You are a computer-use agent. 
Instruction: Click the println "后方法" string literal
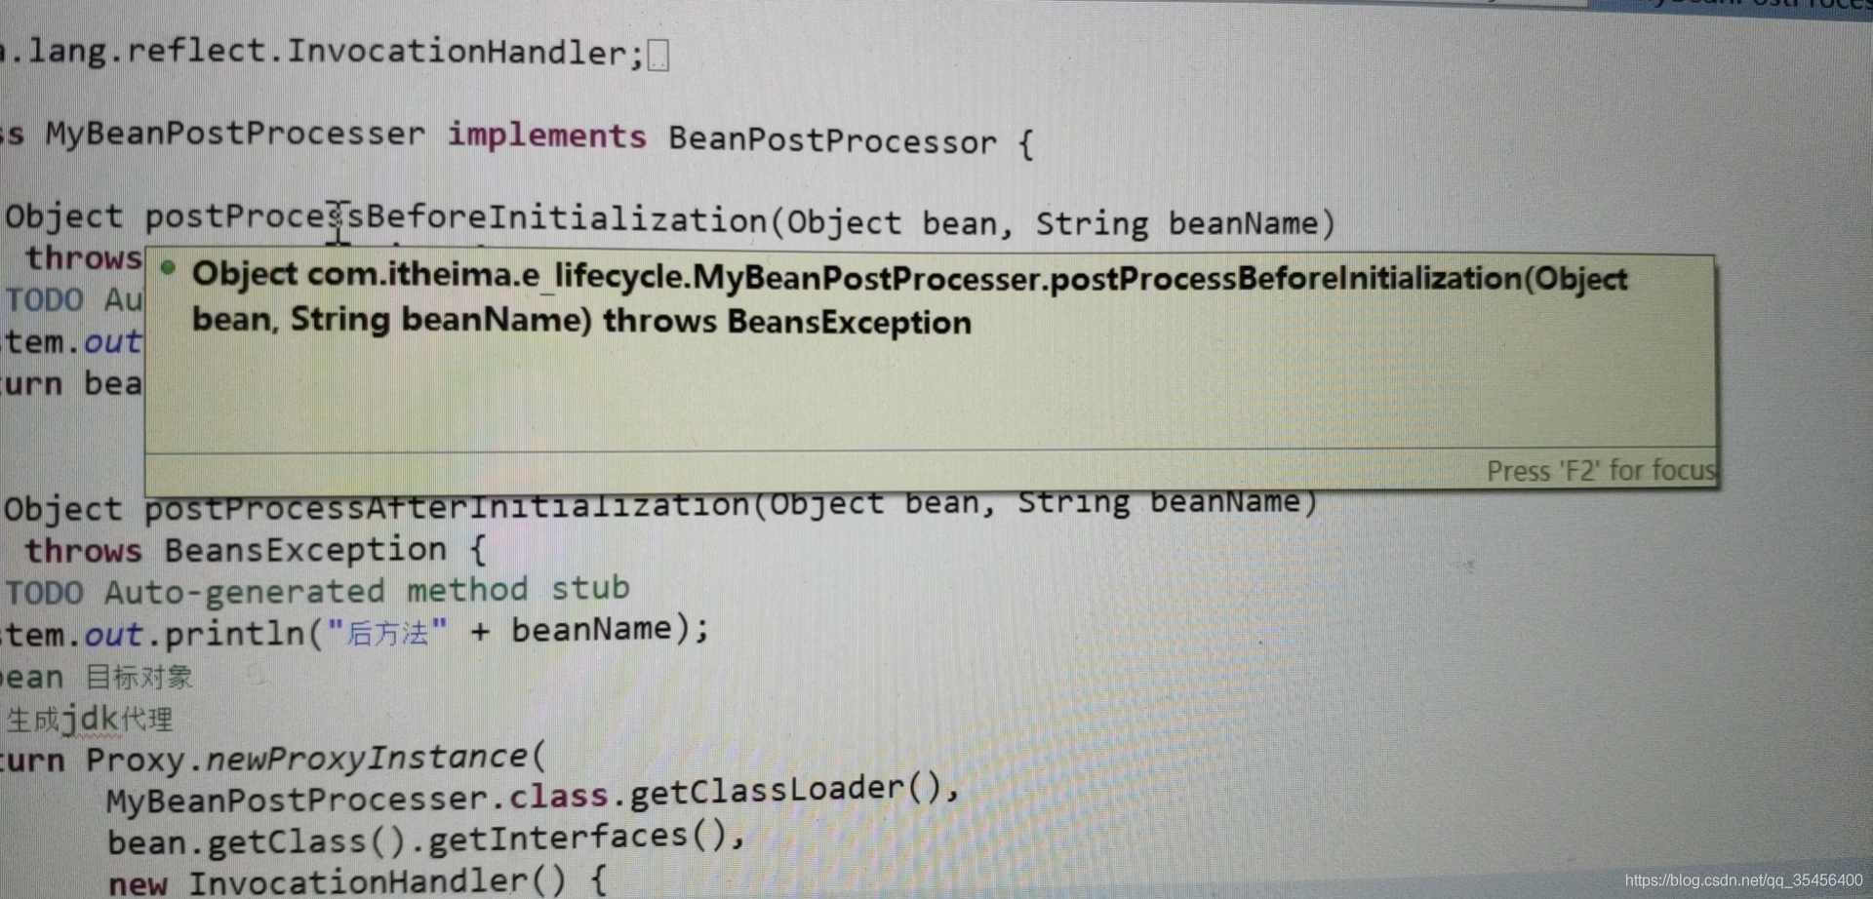pos(387,633)
